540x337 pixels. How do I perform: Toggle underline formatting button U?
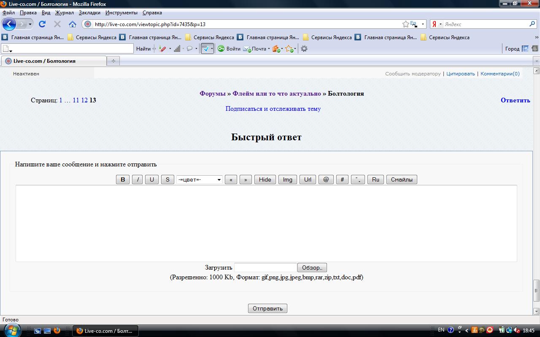click(x=151, y=179)
